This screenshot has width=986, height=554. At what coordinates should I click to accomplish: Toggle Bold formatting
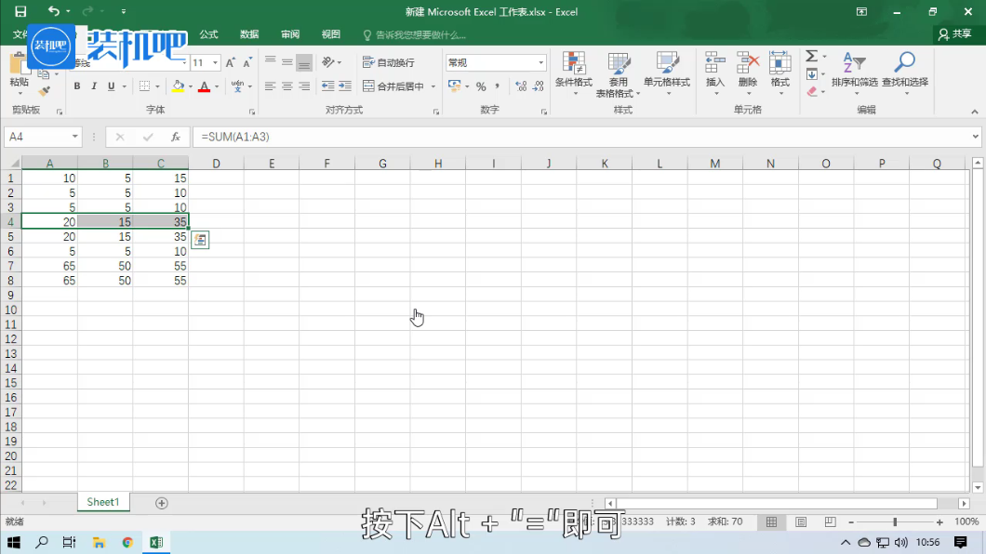pyautogui.click(x=77, y=86)
